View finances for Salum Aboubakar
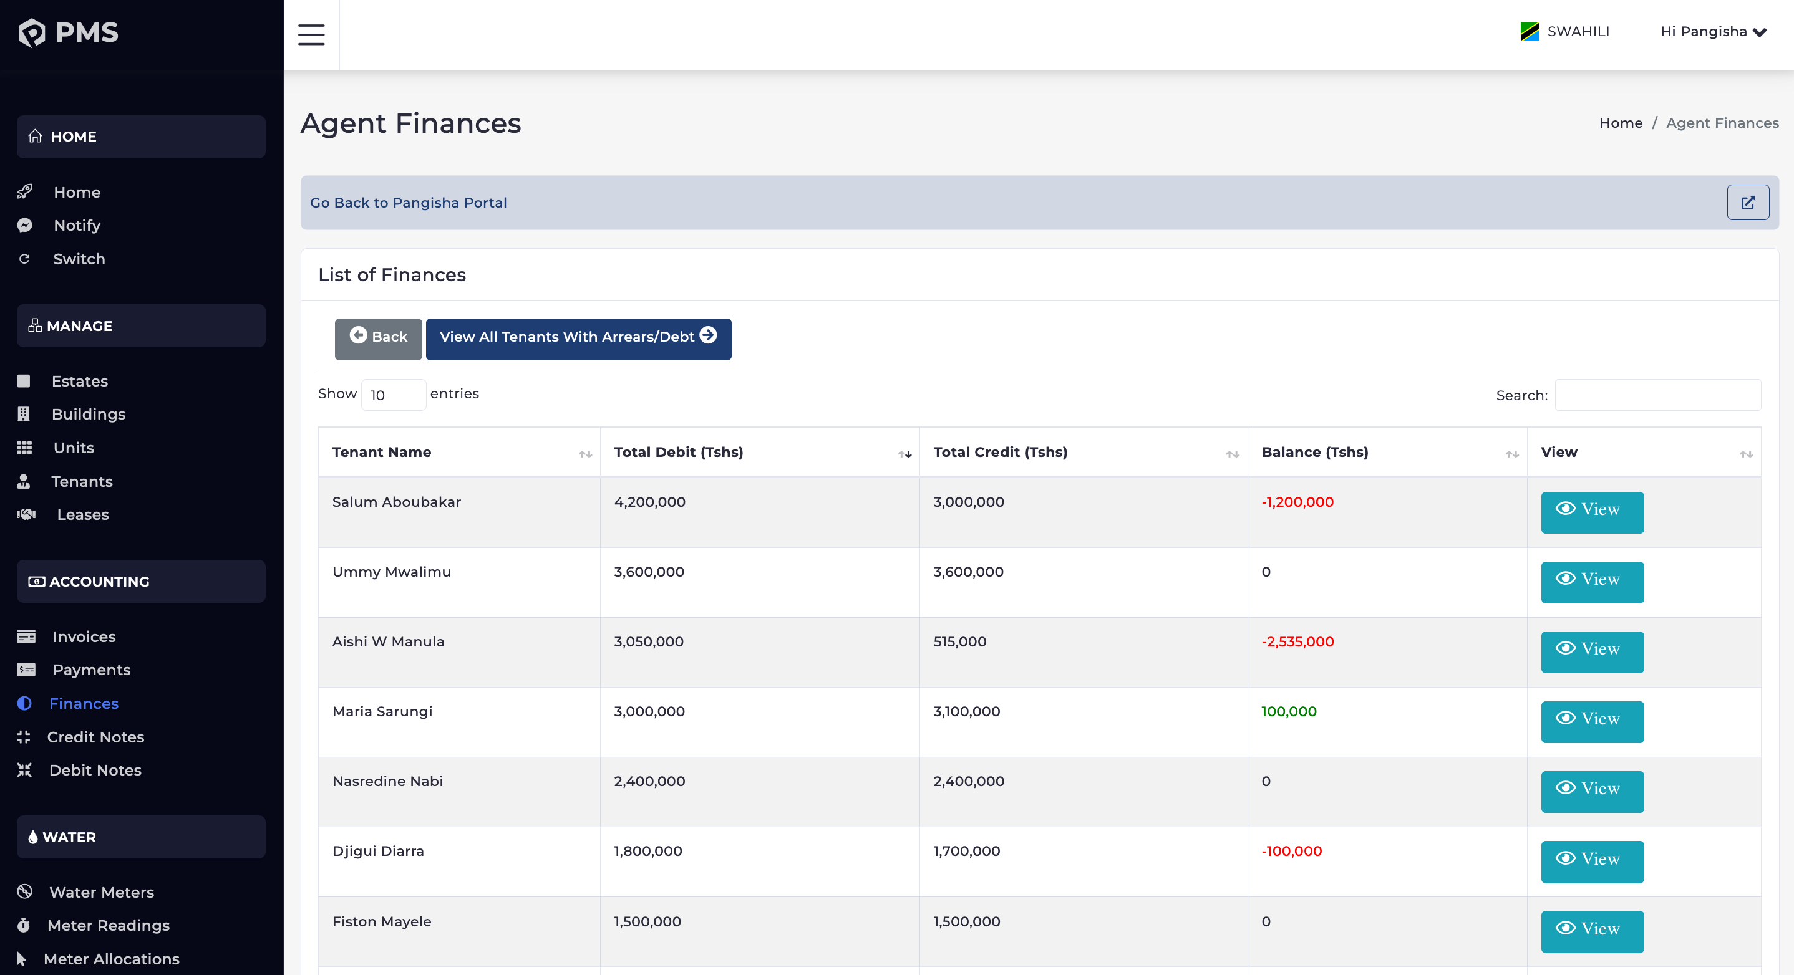The image size is (1794, 975). click(x=1591, y=512)
